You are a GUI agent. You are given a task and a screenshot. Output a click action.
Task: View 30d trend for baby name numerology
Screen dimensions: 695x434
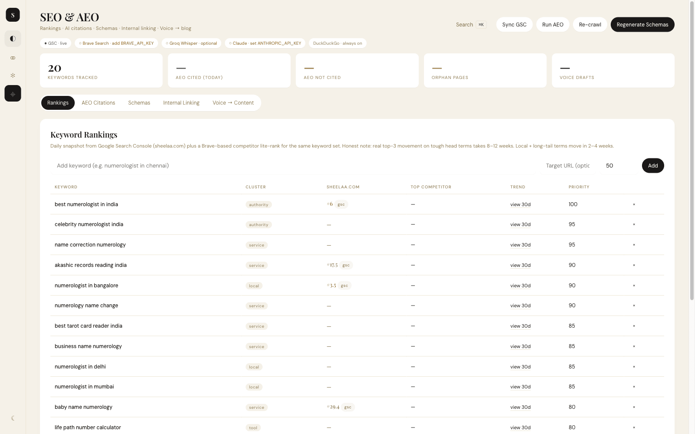(x=520, y=407)
